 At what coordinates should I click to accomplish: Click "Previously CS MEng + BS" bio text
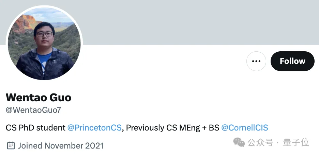pyautogui.click(x=172, y=128)
